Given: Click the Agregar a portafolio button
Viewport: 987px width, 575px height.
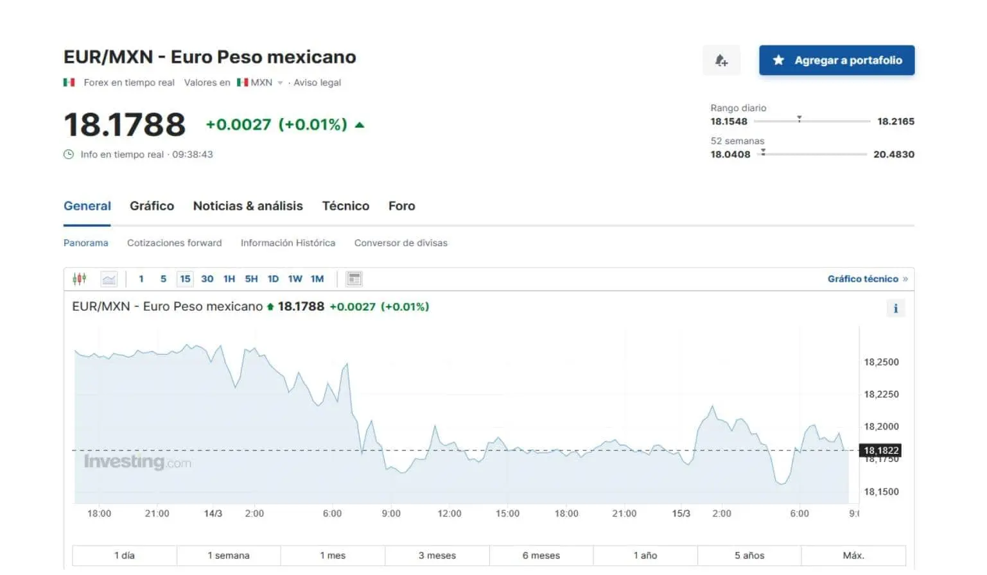Looking at the screenshot, I should point(837,60).
